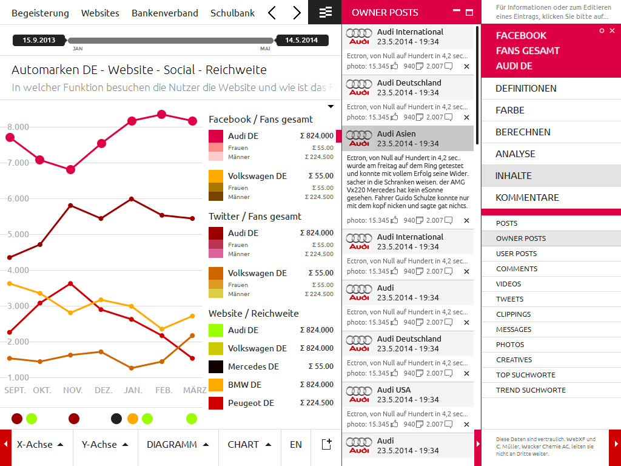Click comment icon on Audi Asien post

coord(448,220)
